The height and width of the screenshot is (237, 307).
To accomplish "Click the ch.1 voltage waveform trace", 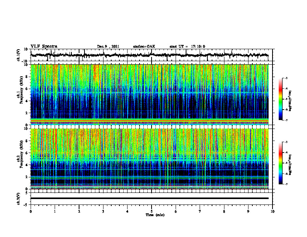I will point(149,55).
